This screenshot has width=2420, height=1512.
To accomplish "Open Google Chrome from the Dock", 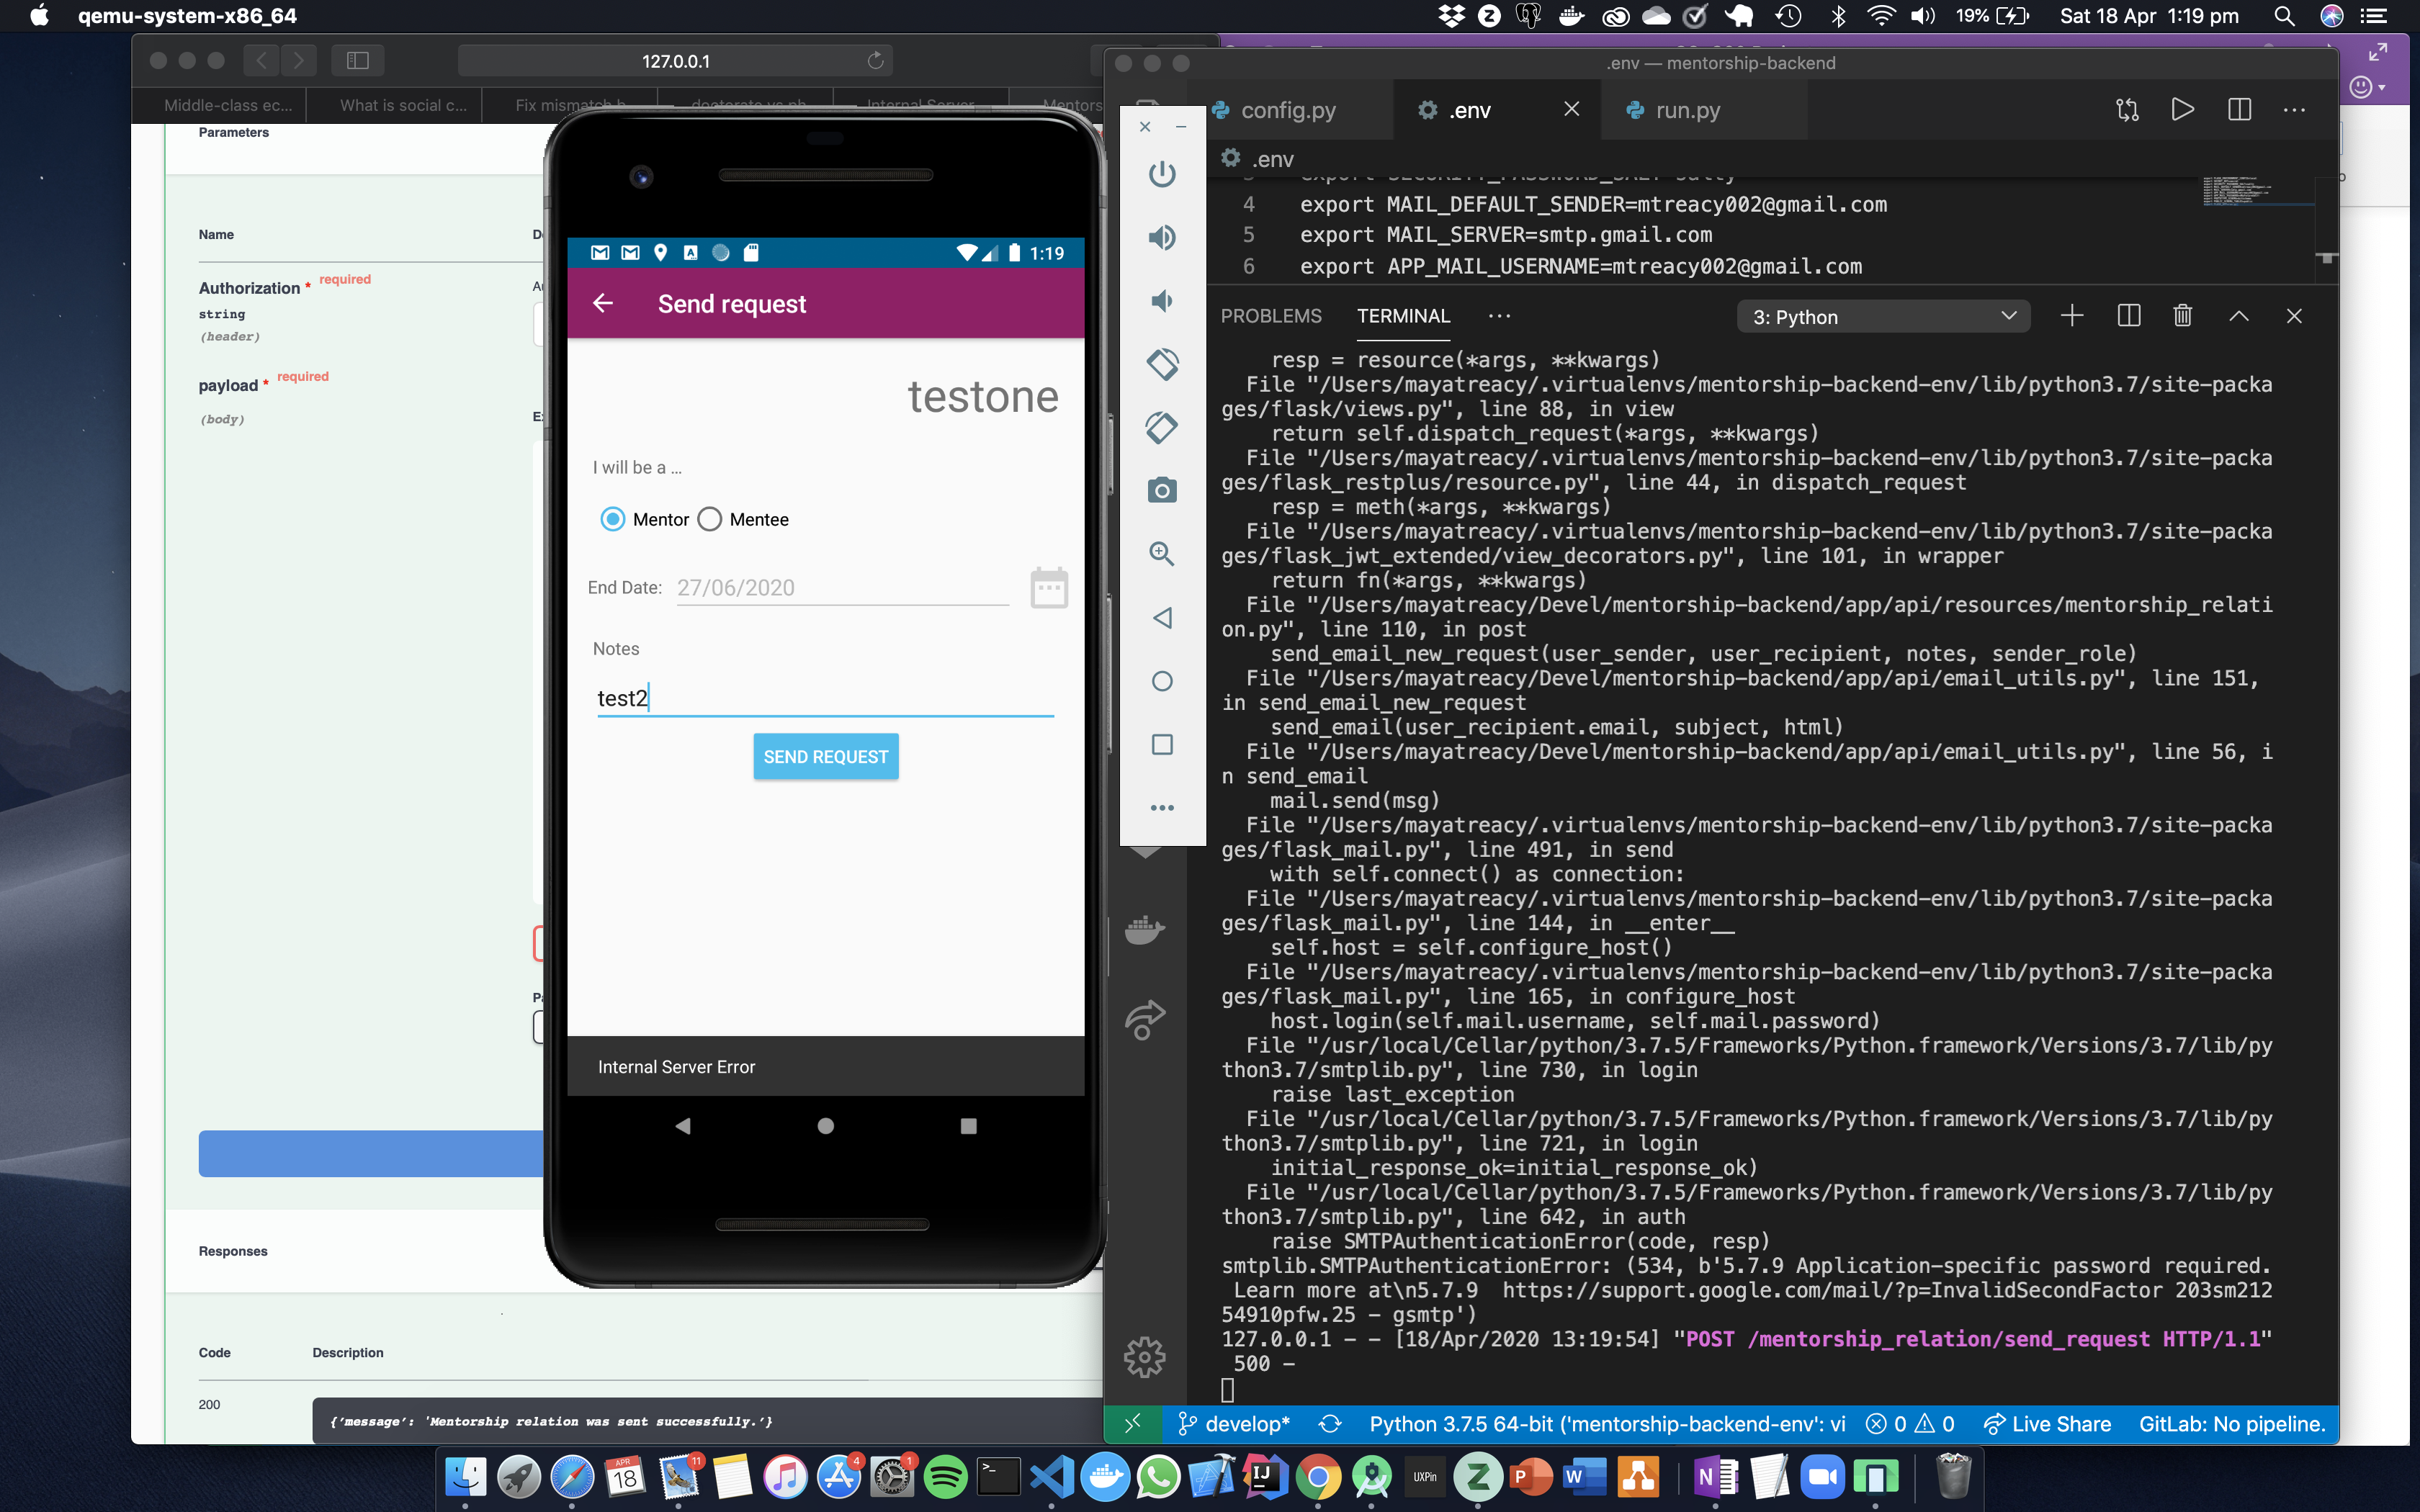I will click(x=1317, y=1476).
